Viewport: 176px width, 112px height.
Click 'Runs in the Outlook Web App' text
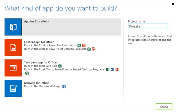43,86
